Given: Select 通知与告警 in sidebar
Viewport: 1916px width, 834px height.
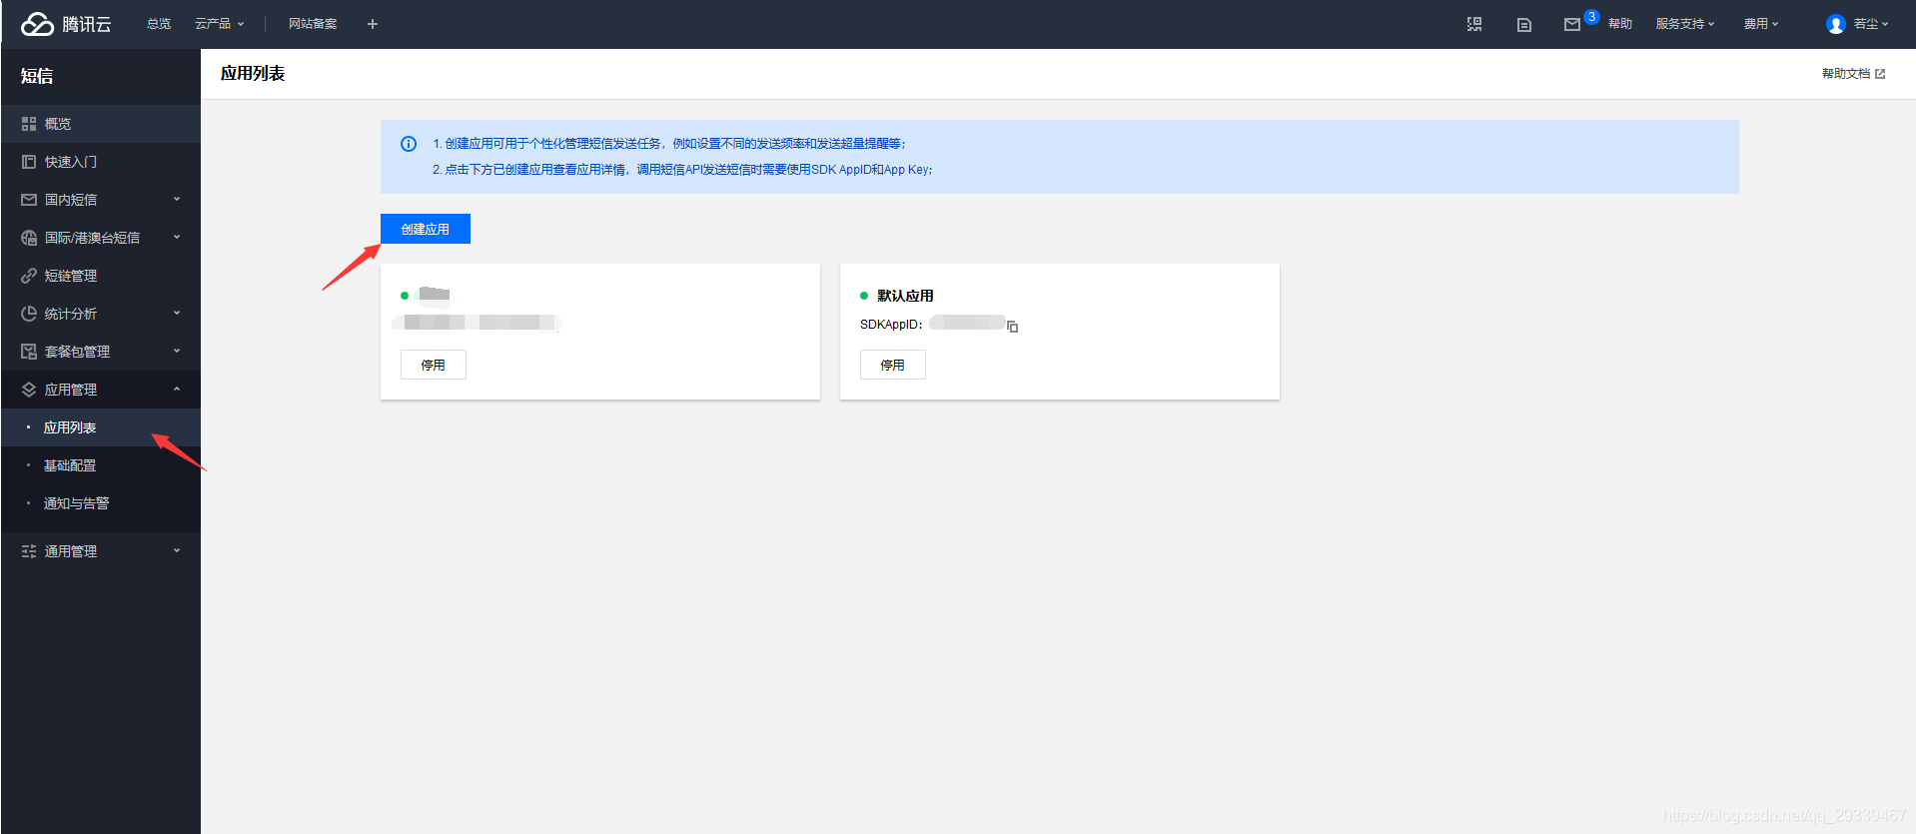Looking at the screenshot, I should [x=101, y=503].
